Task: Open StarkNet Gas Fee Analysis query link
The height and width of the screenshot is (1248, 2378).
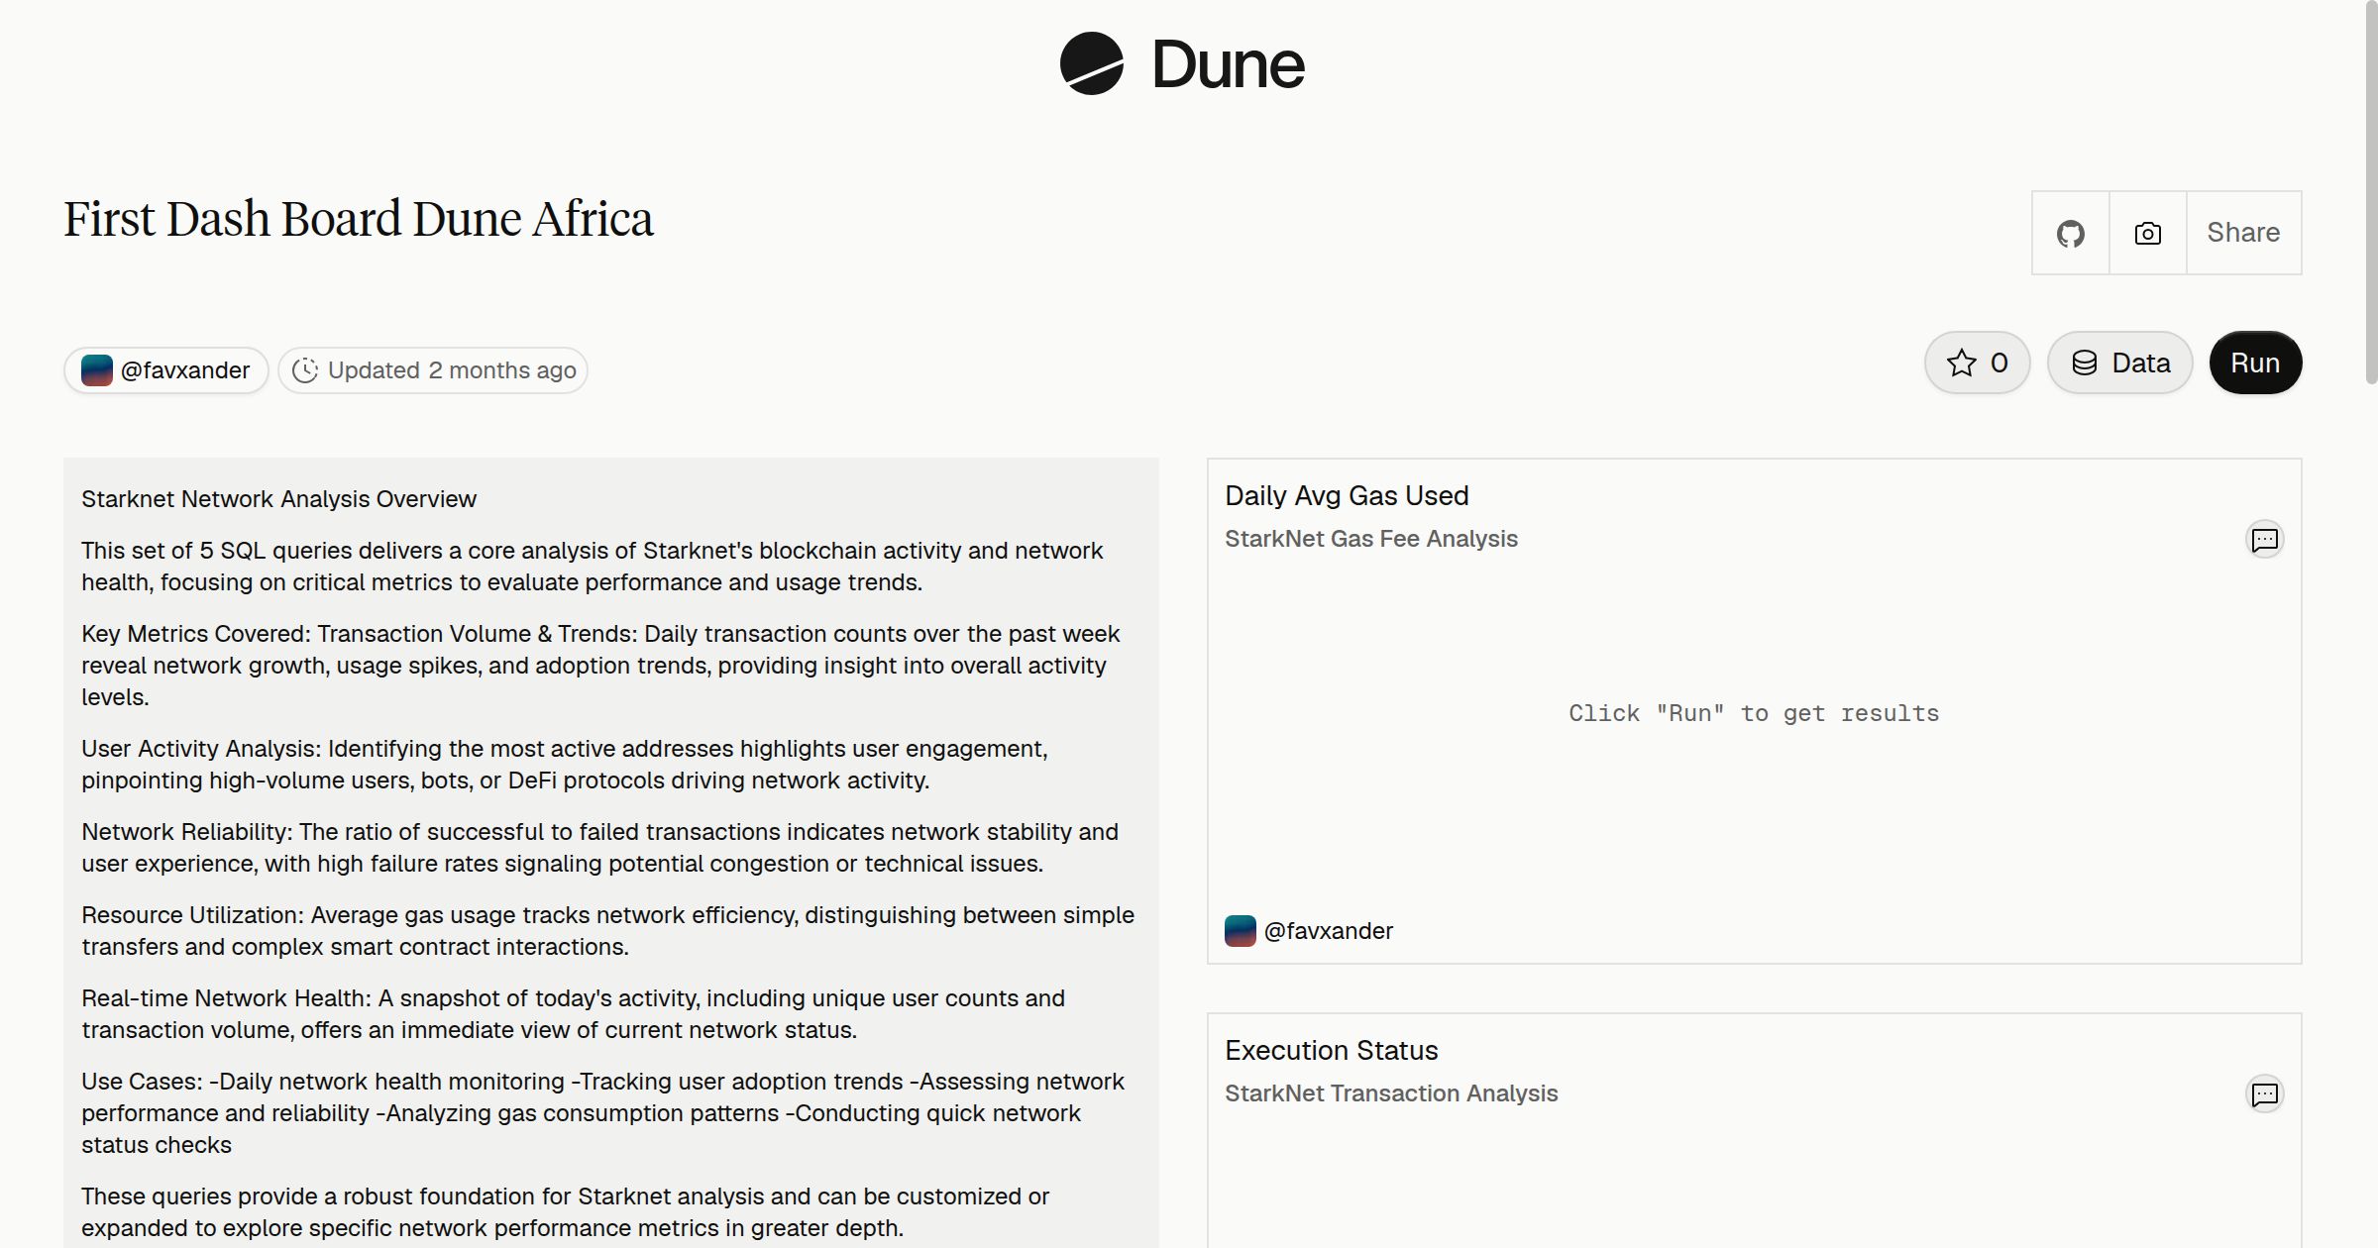Action: coord(1371,539)
